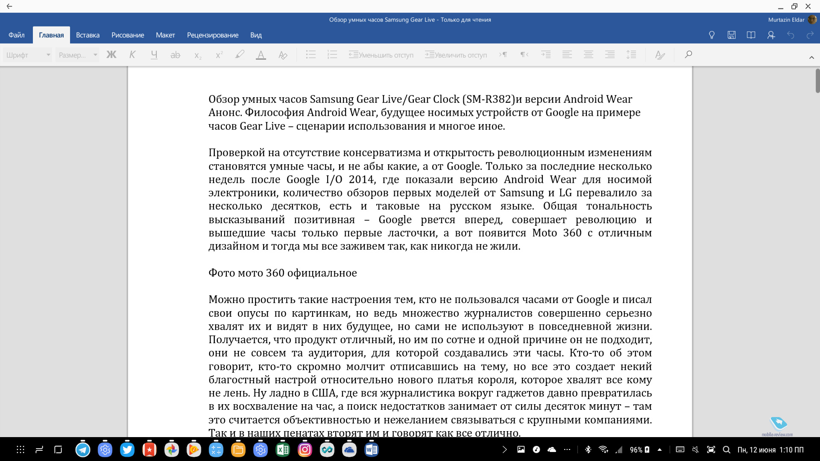This screenshot has height=461, width=820.
Task: Switch to the Макет tab
Action: click(x=165, y=35)
